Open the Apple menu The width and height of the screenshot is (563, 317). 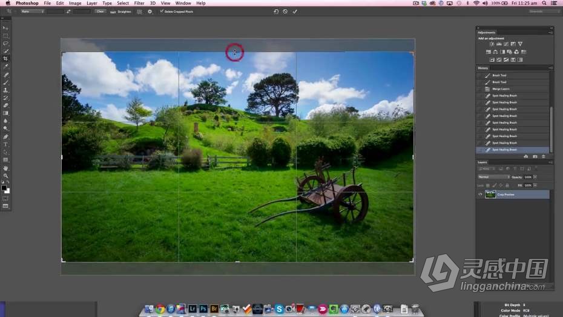8,3
